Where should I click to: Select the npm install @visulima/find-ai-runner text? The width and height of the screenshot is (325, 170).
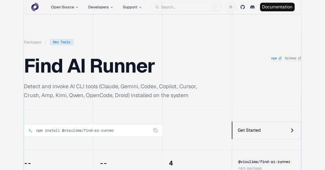(75, 130)
